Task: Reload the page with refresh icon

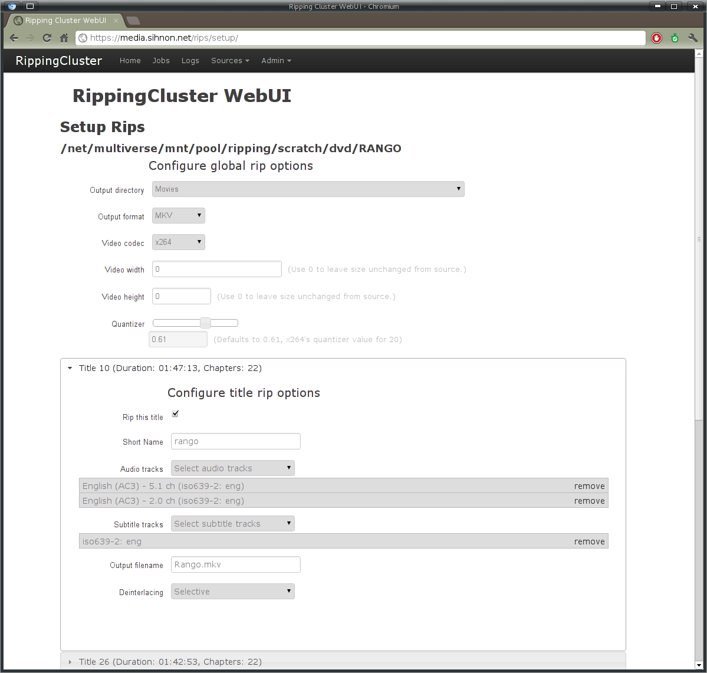Action: pos(47,38)
